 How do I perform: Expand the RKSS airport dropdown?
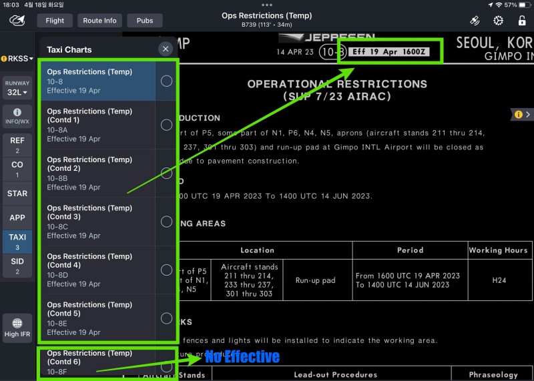[x=17, y=59]
